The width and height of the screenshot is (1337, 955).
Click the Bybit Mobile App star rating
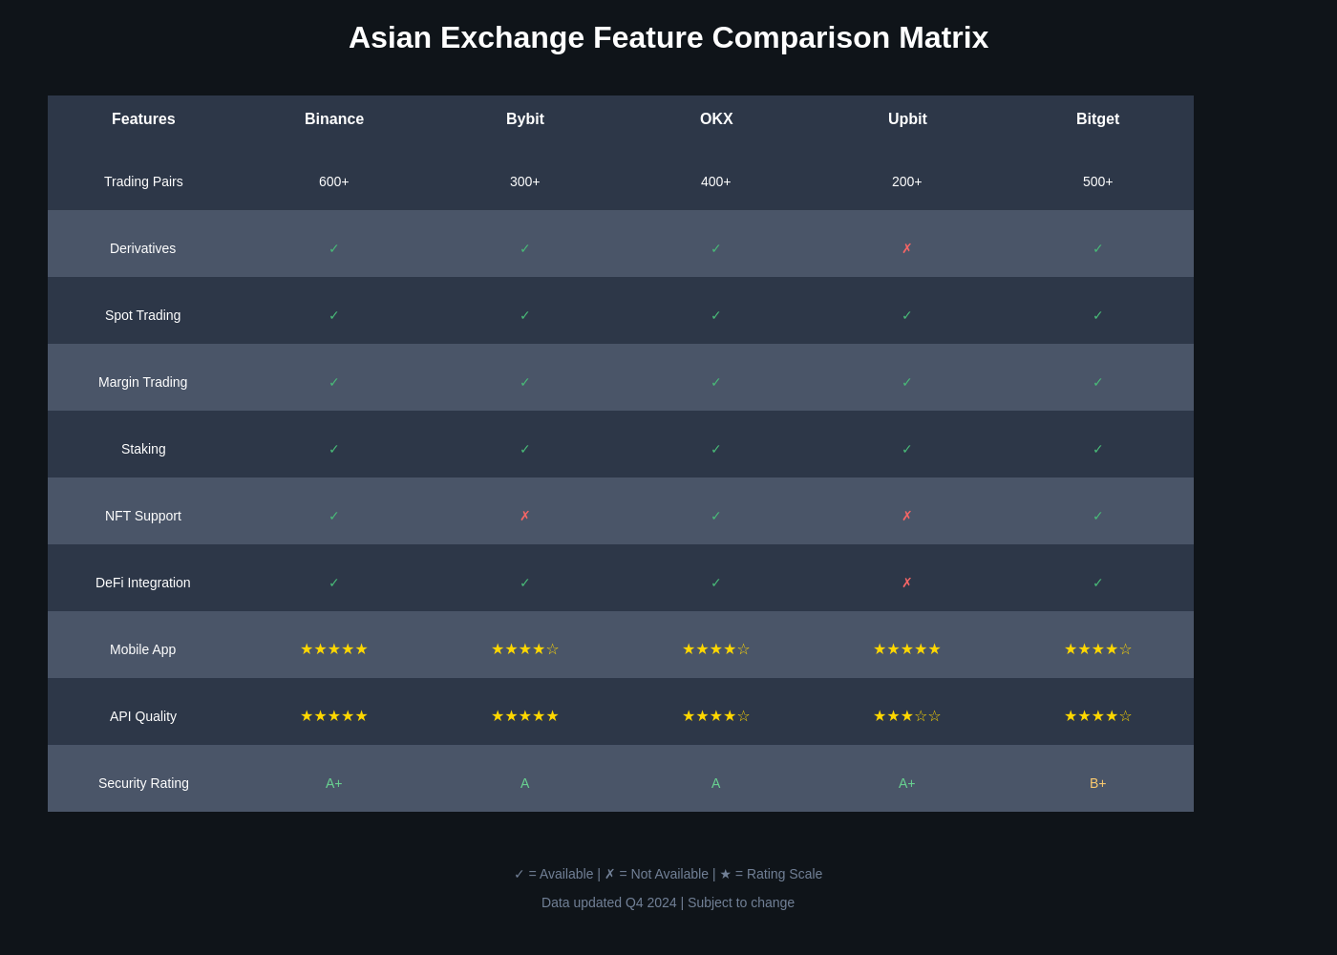(x=525, y=649)
